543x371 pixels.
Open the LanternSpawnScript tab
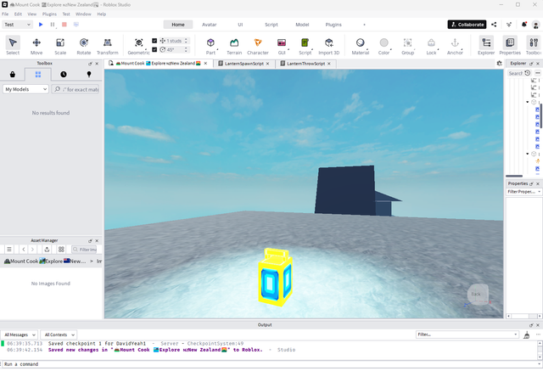[244, 64]
